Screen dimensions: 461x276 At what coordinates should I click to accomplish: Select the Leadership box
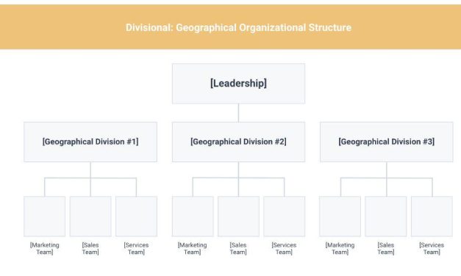click(x=238, y=84)
